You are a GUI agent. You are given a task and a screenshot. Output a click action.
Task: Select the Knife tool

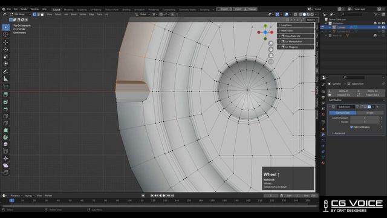5,123
